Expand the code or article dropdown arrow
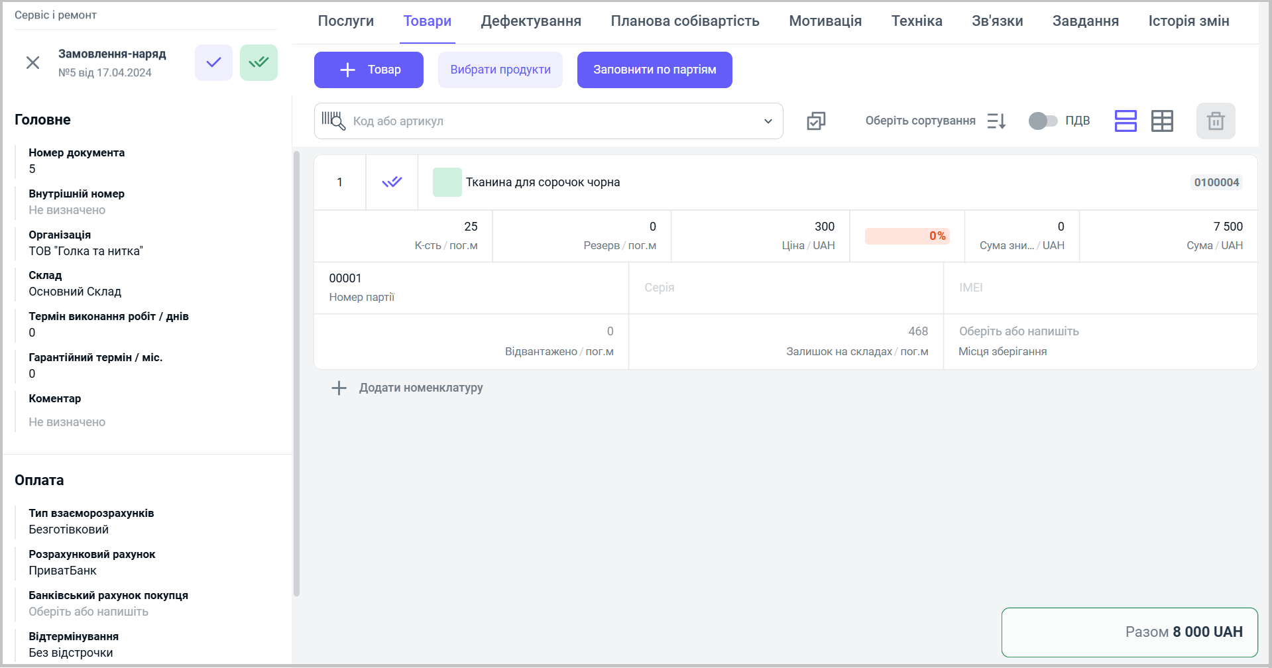The width and height of the screenshot is (1272, 668). pyautogui.click(x=768, y=121)
